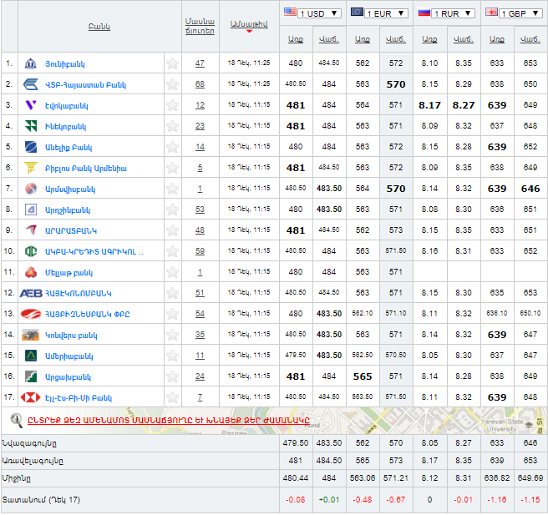
Task: Click the VTB-Armenia Bank logo icon
Action: point(30,84)
